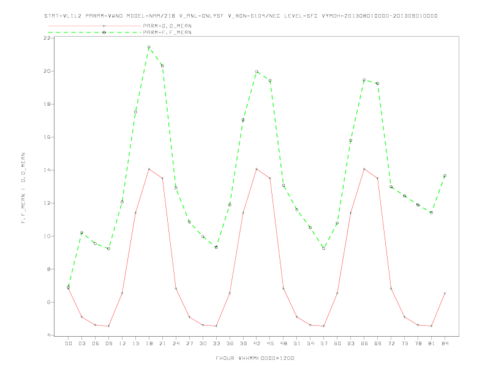Select the red O.O_MEAN marker at hour 45
Screen dimensions: 485x374
[270, 178]
